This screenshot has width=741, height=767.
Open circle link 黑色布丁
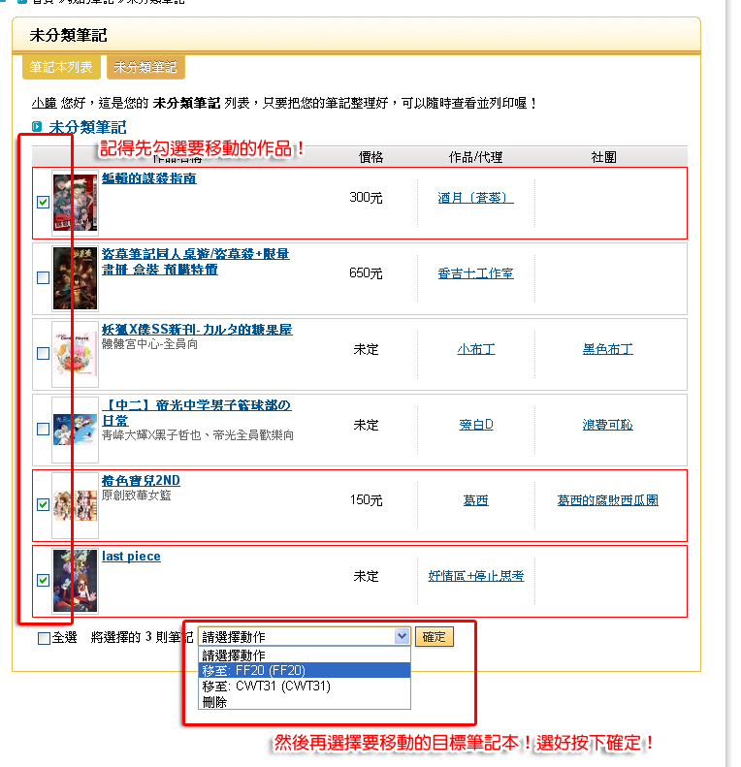[x=608, y=349]
